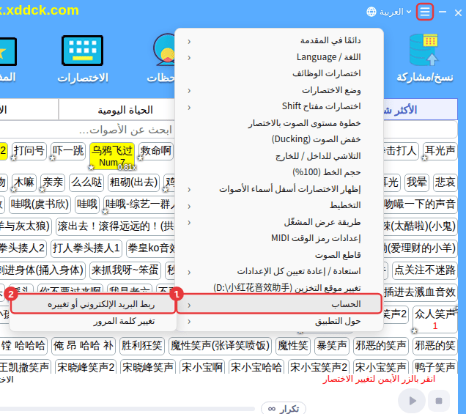
Task: Play the 耳光声 sound
Action: pos(440,151)
